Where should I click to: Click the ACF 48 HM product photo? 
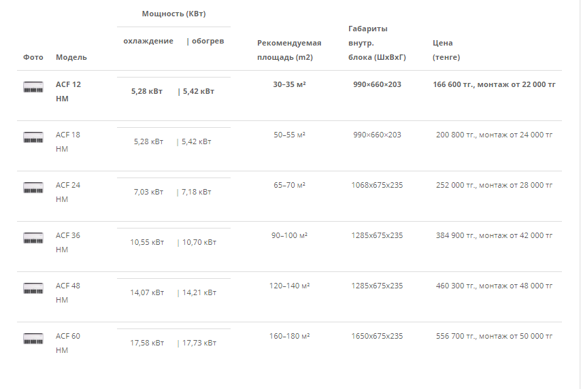coord(33,288)
